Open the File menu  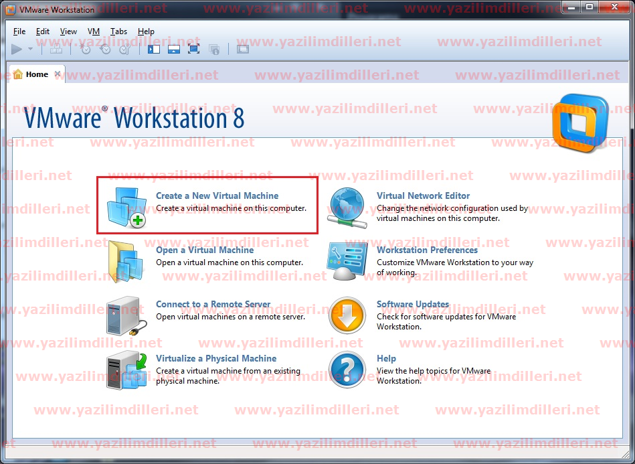19,31
